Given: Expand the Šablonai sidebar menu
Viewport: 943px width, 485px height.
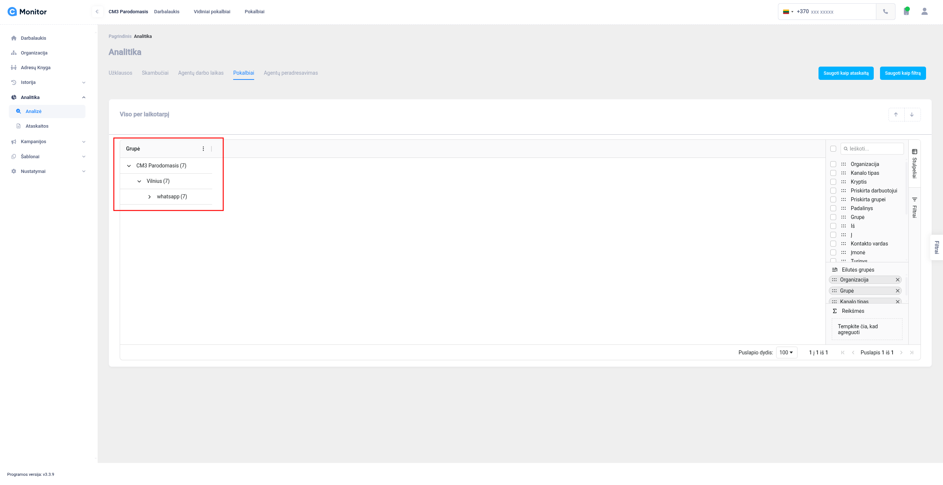Looking at the screenshot, I should pos(84,156).
